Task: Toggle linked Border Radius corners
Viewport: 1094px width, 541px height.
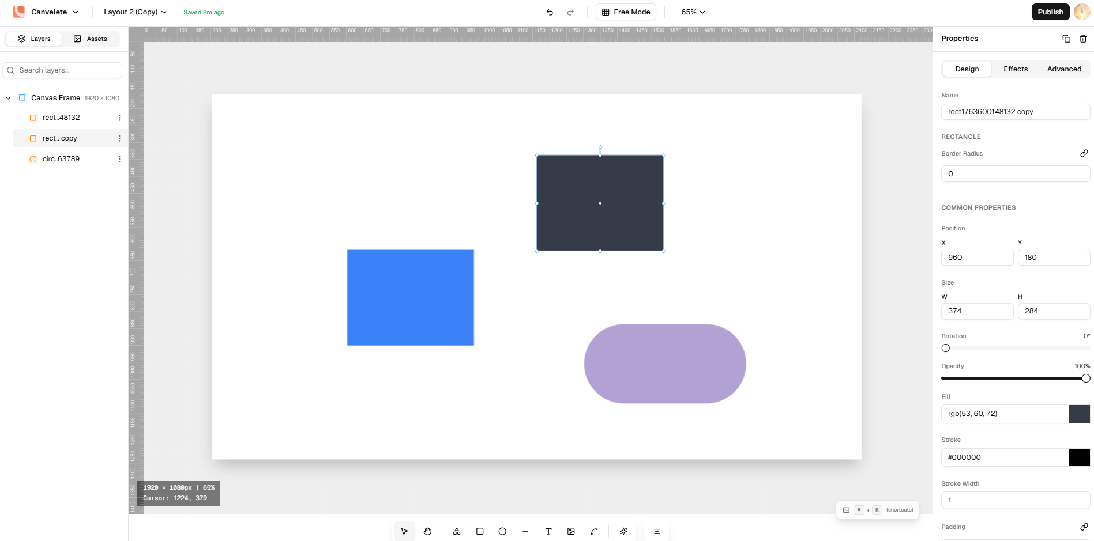Action: click(x=1084, y=153)
